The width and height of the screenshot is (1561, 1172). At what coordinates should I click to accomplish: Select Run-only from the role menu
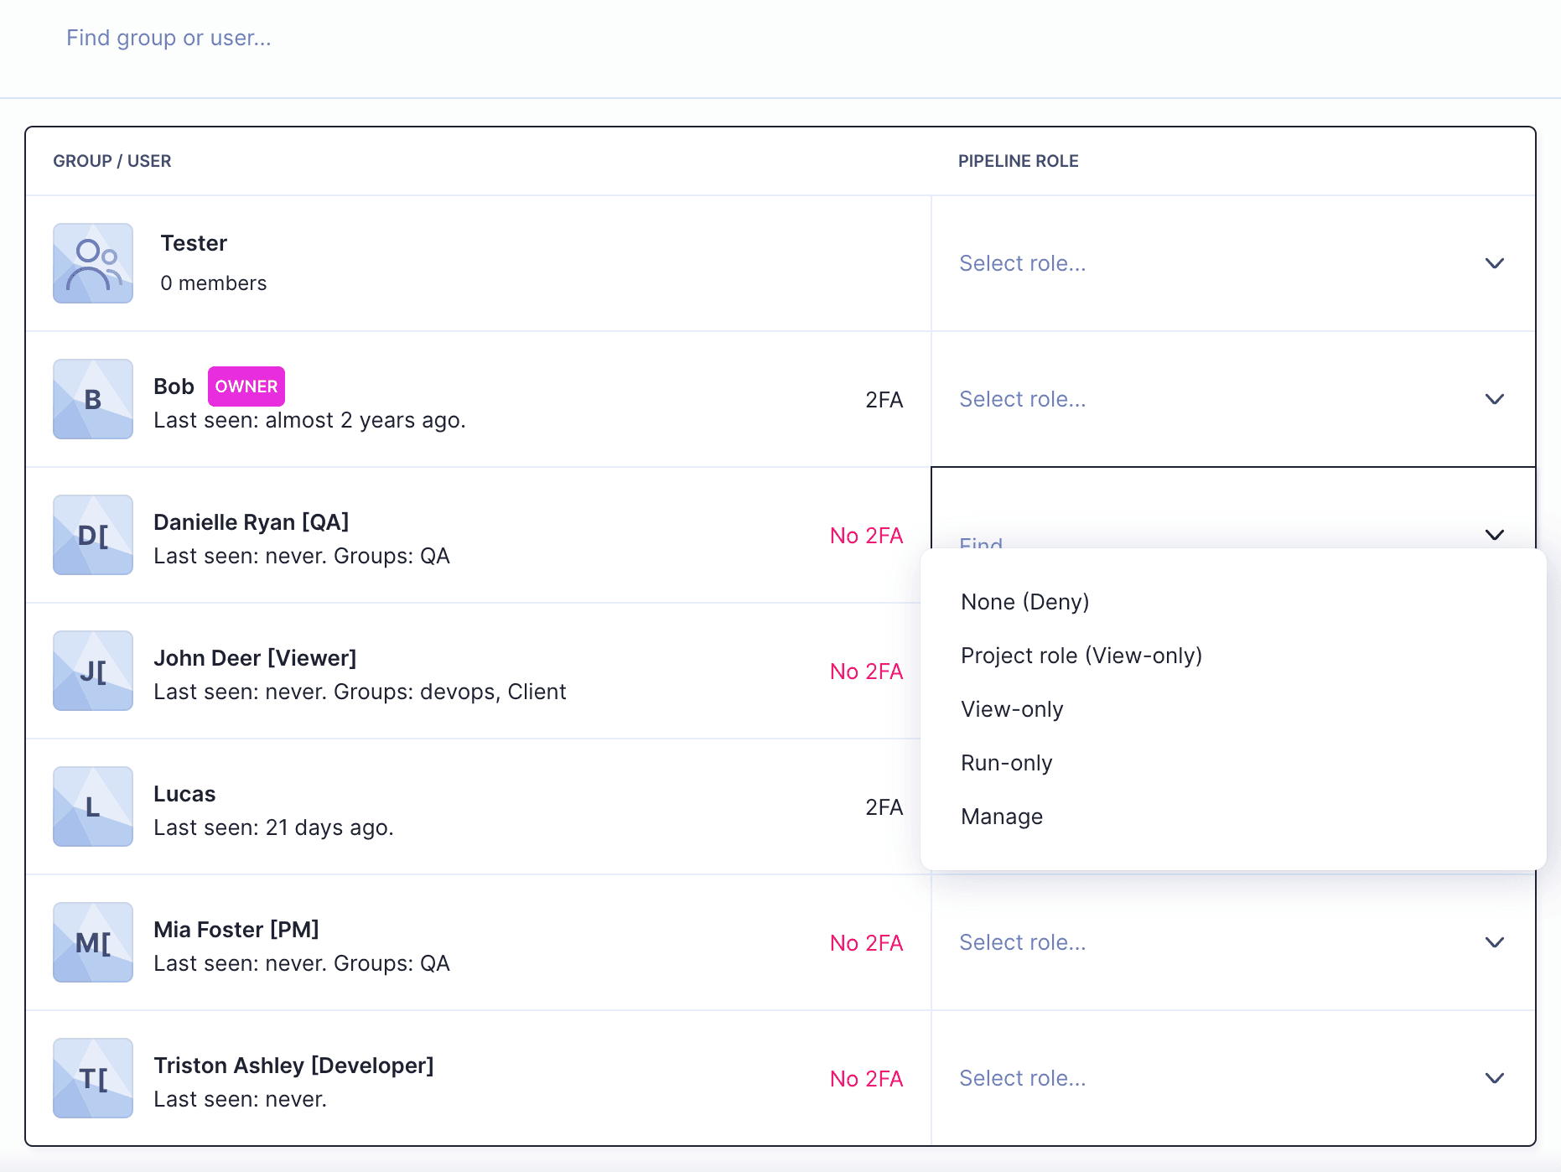tap(1006, 763)
